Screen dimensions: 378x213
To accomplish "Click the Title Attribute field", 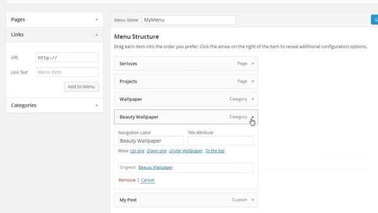I will pos(220,141).
